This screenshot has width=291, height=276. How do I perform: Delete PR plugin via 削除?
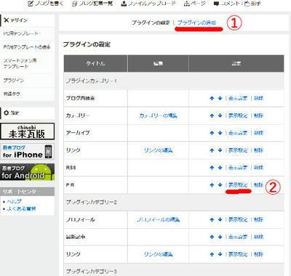point(258,185)
